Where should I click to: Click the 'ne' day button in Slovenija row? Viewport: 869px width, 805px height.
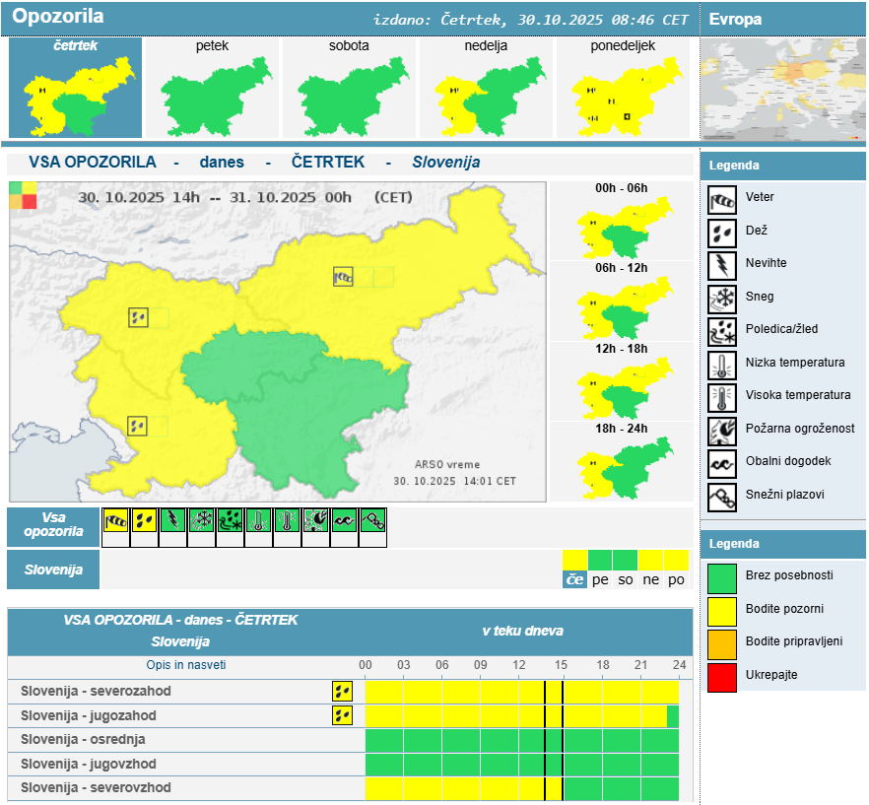coord(651,579)
